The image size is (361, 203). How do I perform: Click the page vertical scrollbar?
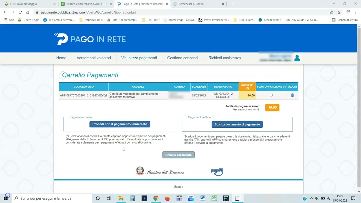[x=359, y=107]
